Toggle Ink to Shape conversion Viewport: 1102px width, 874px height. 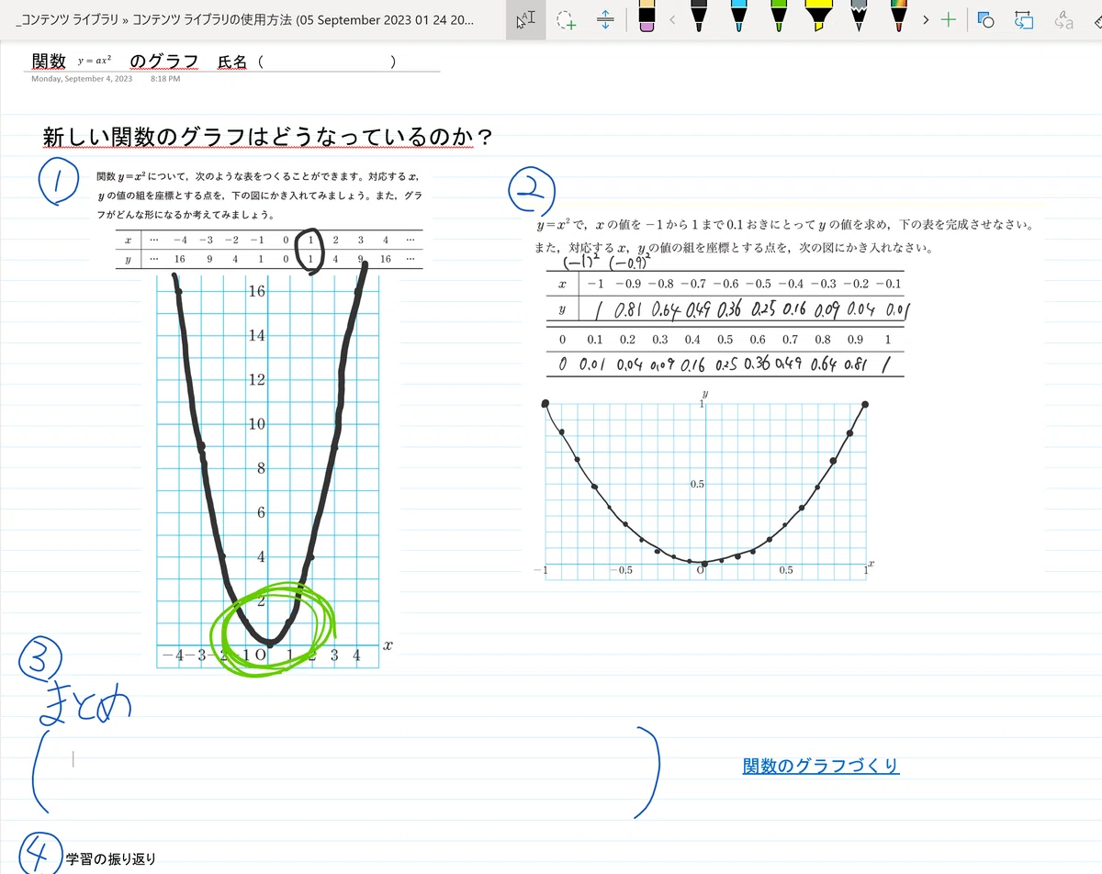click(1024, 20)
